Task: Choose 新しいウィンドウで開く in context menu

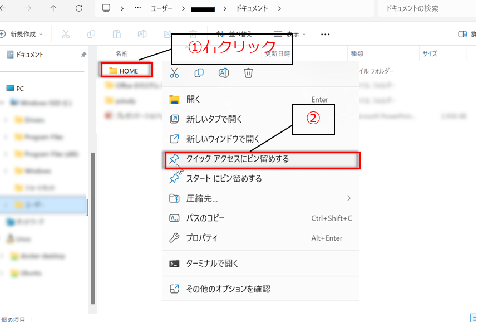Action: [x=260, y=139]
